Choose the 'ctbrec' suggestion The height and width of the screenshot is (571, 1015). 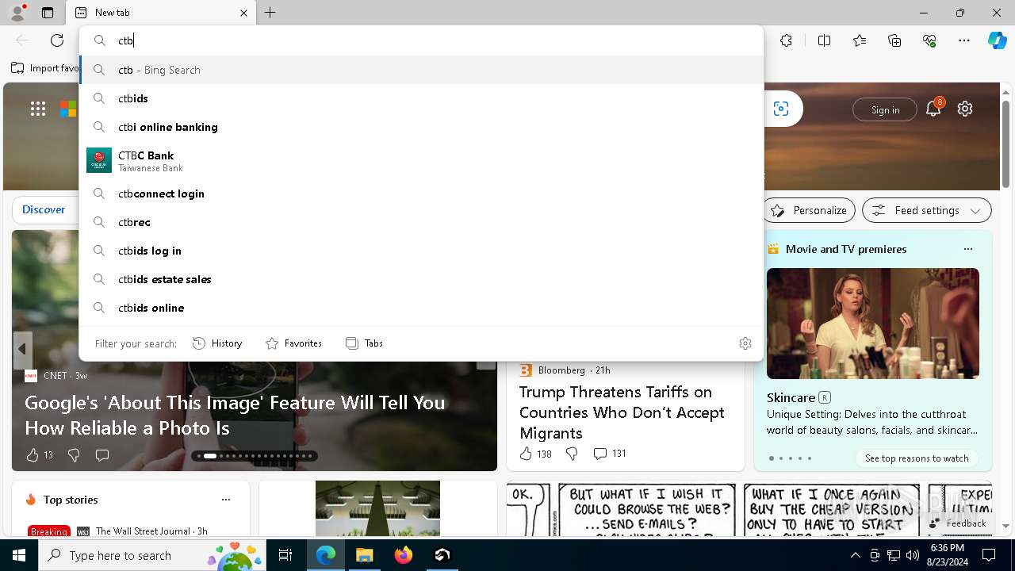[421, 222]
